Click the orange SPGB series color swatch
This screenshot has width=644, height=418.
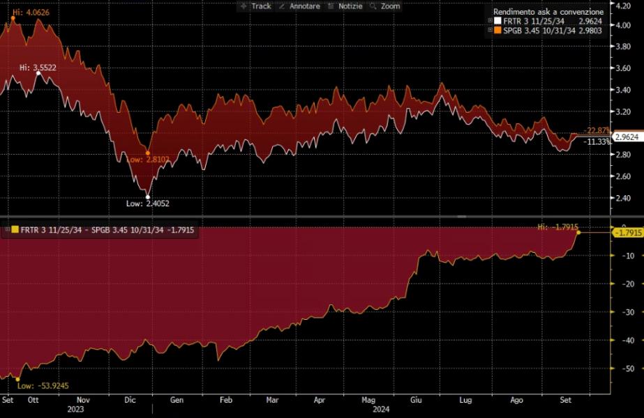(x=497, y=31)
